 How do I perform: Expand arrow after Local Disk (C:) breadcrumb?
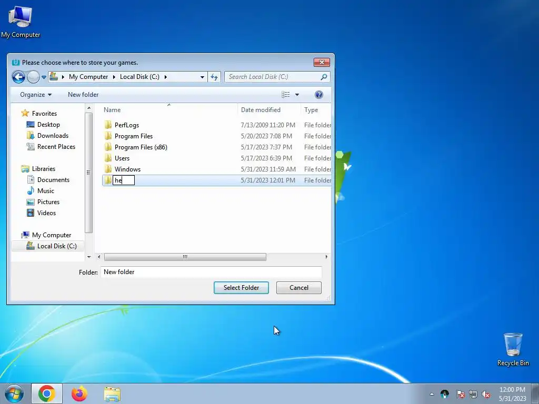(x=166, y=77)
